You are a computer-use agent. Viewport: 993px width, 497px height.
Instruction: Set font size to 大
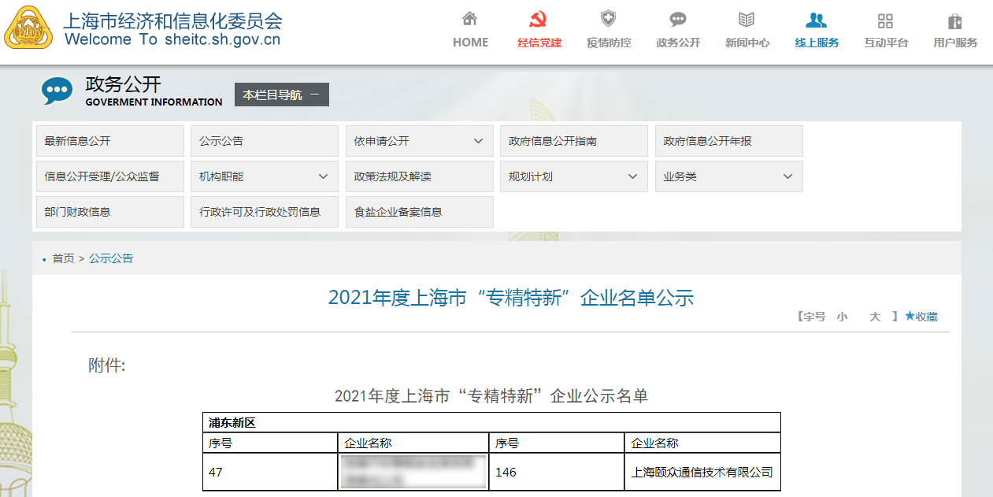pyautogui.click(x=874, y=317)
